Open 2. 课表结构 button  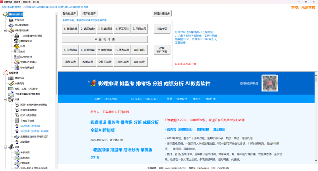tap(87, 29)
